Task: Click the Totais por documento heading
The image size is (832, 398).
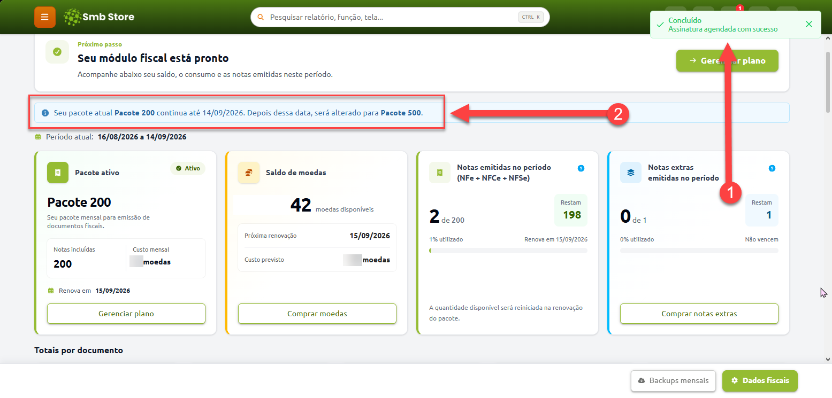Action: (x=79, y=350)
